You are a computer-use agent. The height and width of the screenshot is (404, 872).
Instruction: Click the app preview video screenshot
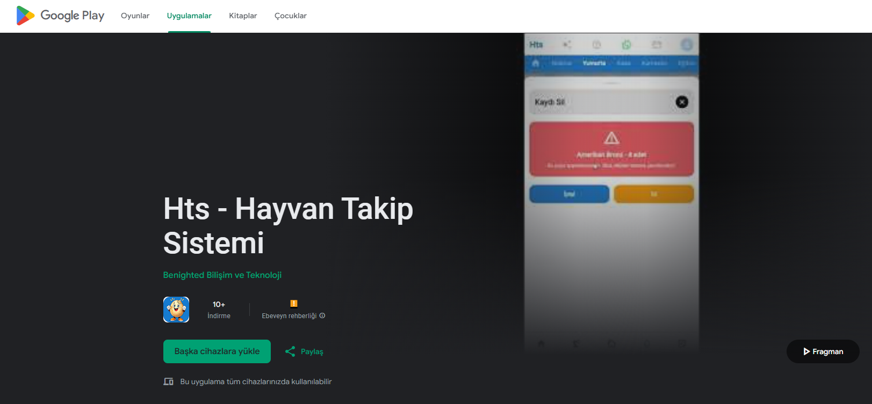611,193
